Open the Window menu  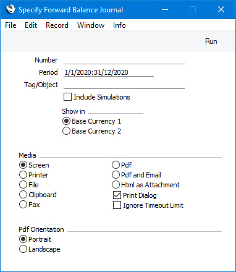[x=91, y=25]
